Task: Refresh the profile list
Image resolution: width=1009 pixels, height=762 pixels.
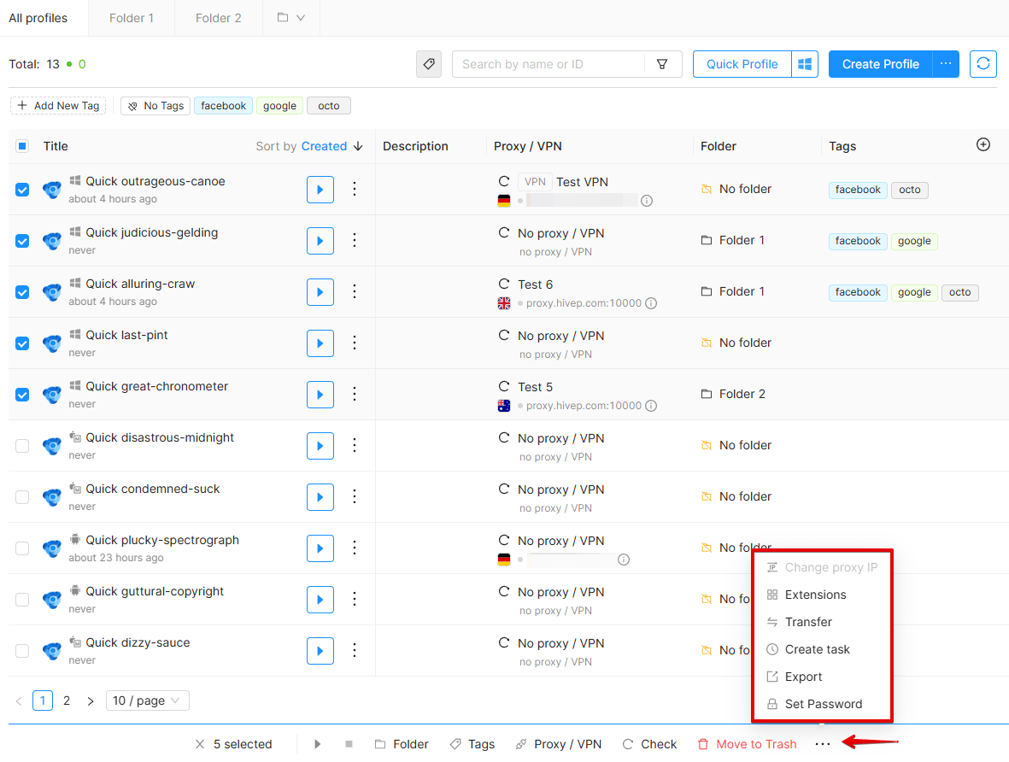Action: coord(983,64)
